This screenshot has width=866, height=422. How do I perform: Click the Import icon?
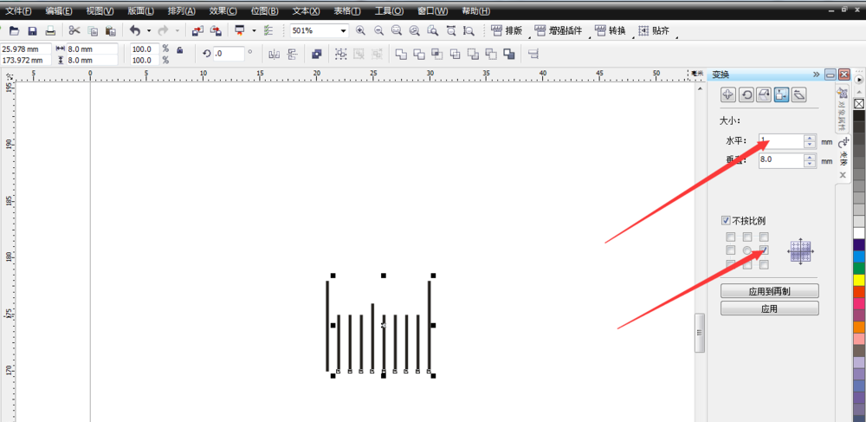coord(197,31)
